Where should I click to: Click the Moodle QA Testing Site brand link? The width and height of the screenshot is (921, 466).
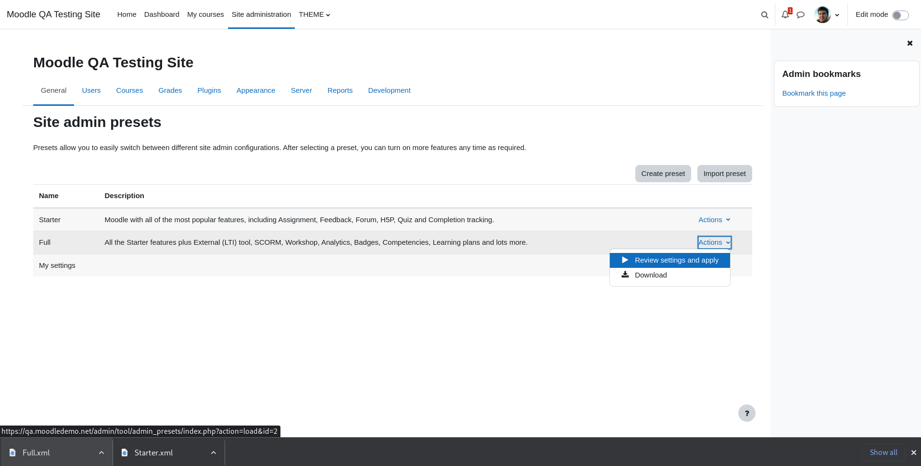tap(53, 14)
